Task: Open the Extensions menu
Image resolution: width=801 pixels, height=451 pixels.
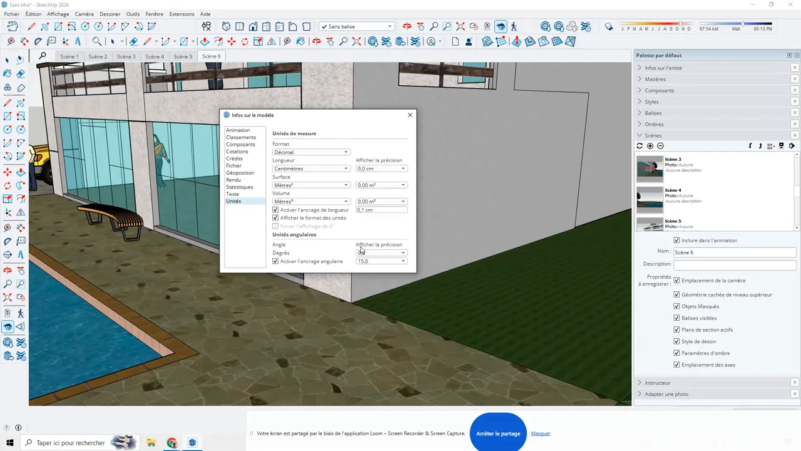Action: tap(181, 14)
